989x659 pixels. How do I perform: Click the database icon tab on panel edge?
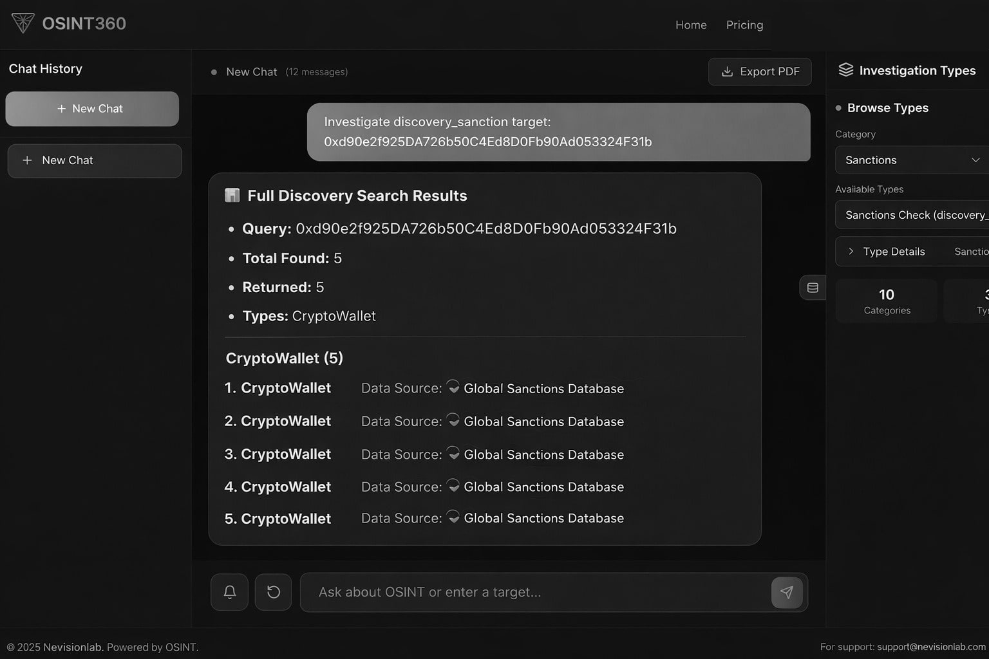pos(812,287)
